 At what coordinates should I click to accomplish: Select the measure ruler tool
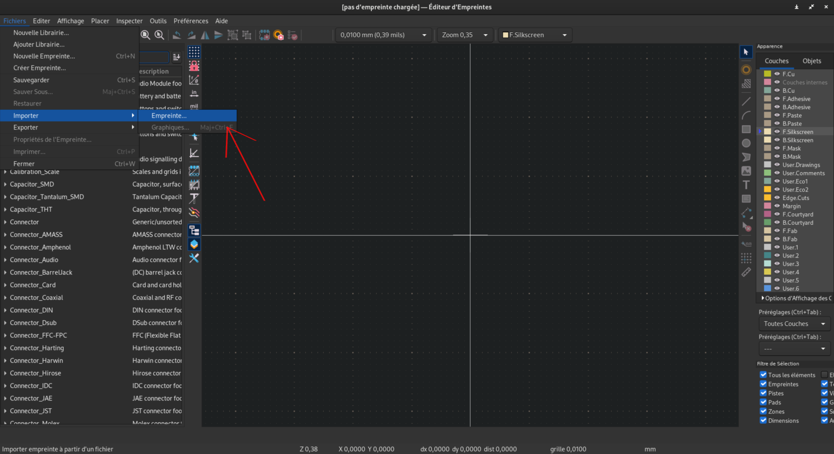coord(746,272)
